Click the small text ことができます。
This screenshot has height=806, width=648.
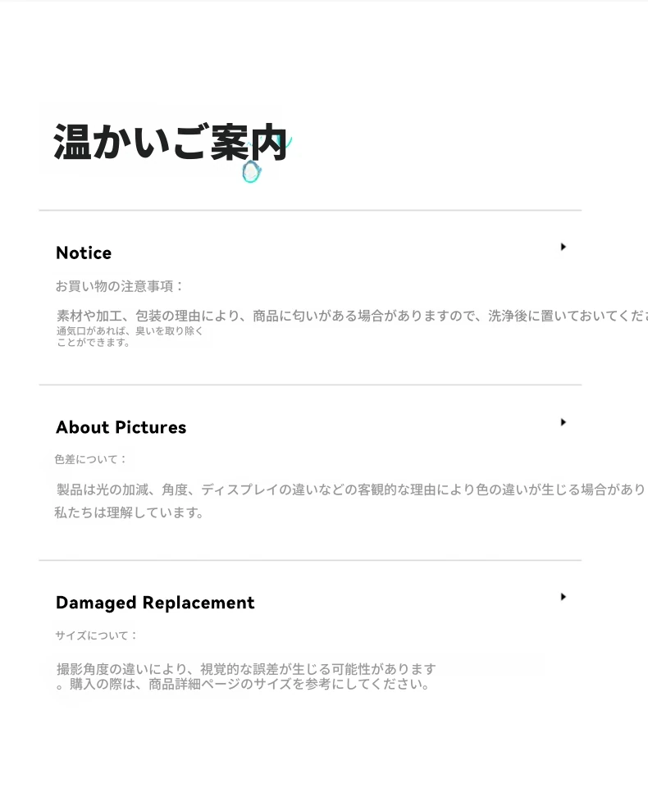click(x=94, y=343)
